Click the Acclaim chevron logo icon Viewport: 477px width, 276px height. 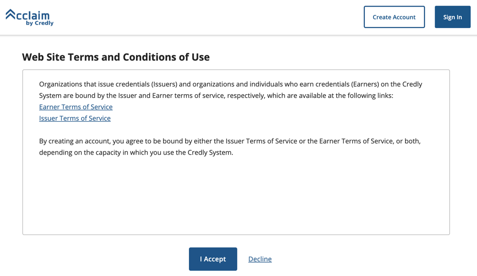pyautogui.click(x=10, y=14)
